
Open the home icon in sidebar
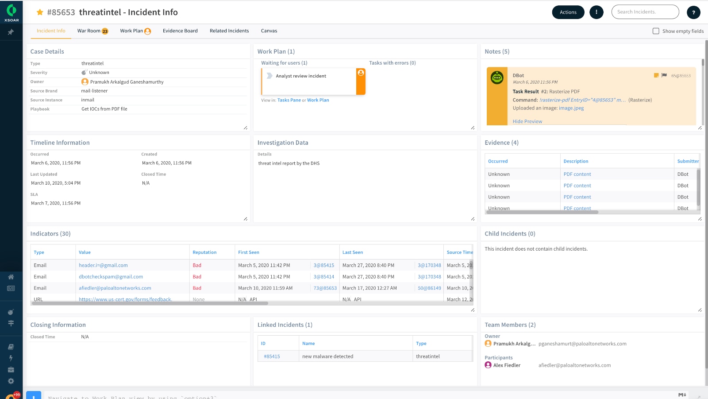11,277
